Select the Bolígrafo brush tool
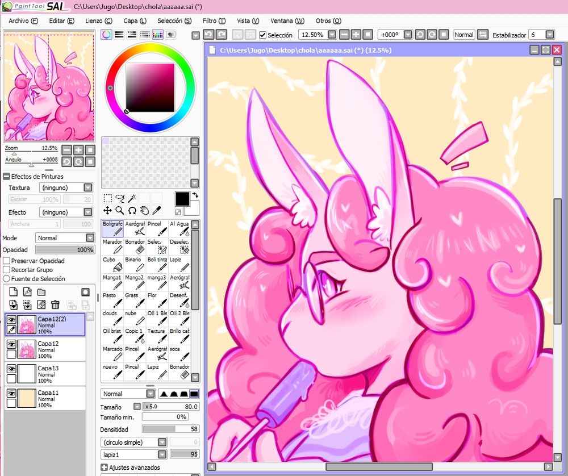The image size is (568, 476). coord(112,228)
